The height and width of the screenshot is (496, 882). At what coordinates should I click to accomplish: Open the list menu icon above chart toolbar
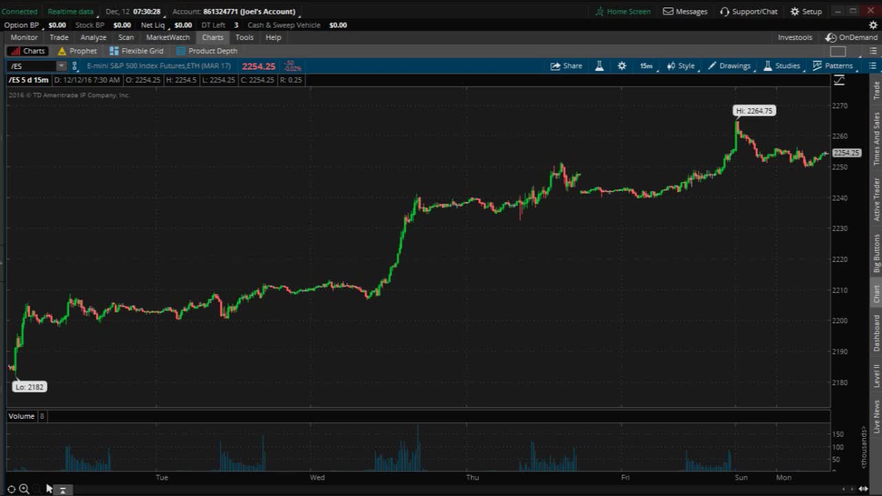[x=872, y=51]
